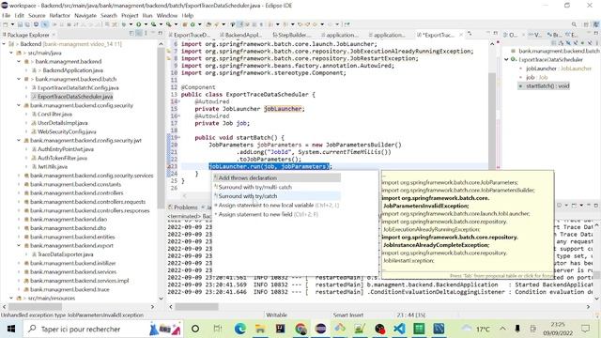Open Visual Studio Code from taskbar
The image size is (601, 338).
399,329
